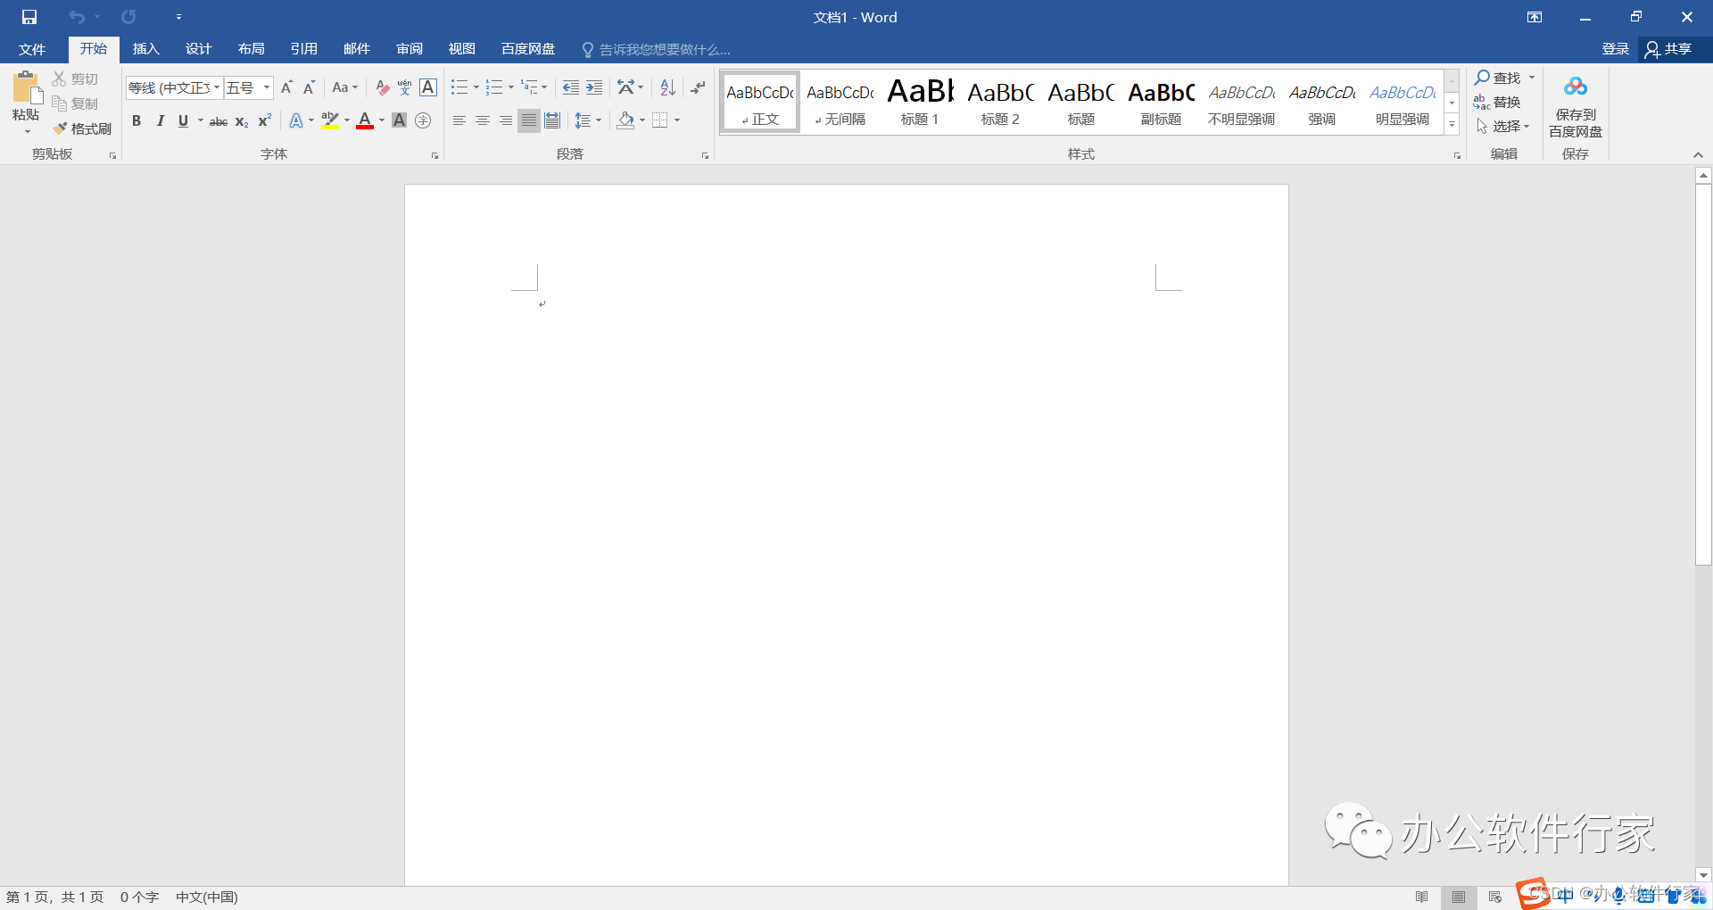Click the show paragraph marks icon
This screenshot has width=1713, height=910.
[x=698, y=87]
